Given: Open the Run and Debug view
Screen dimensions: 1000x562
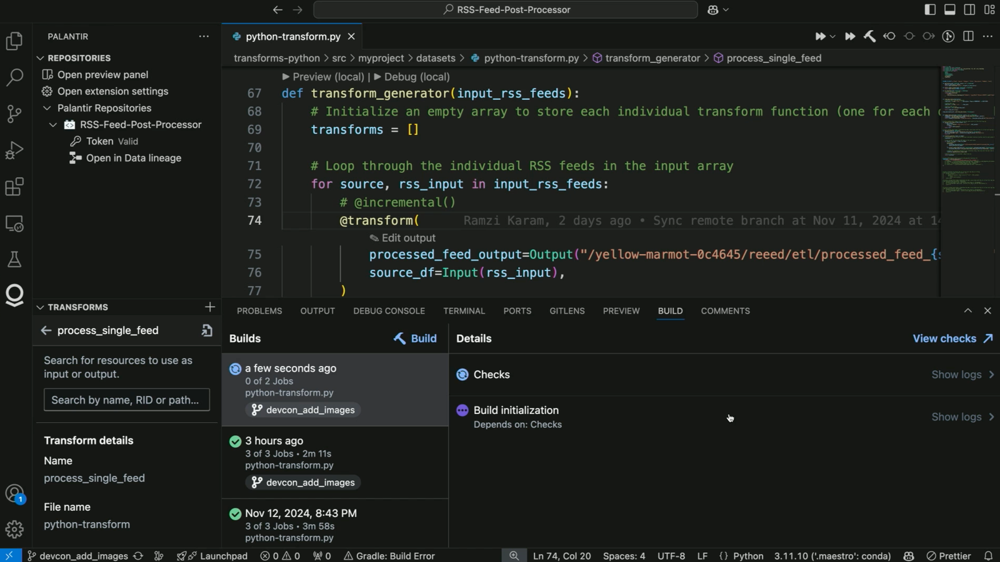Looking at the screenshot, I should pyautogui.click(x=14, y=150).
